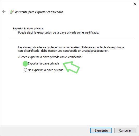Click the Siguiente button
Image resolution: width=139 pixels, height=136 pixels.
(101, 130)
